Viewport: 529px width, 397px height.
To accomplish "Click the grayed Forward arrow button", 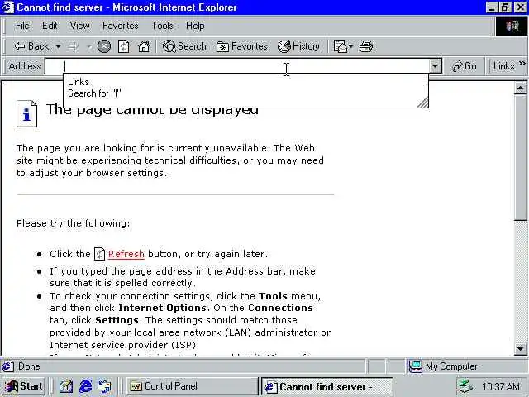I will (x=73, y=46).
